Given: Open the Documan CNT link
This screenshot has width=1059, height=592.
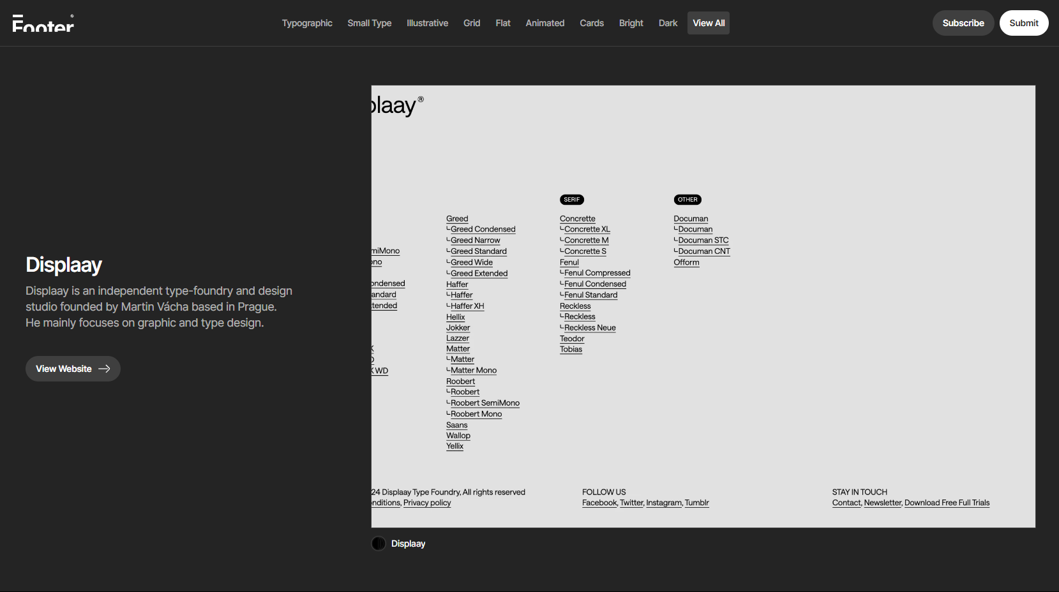Looking at the screenshot, I should coord(704,251).
